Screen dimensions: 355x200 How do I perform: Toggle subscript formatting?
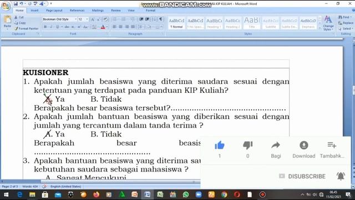point(73,27)
